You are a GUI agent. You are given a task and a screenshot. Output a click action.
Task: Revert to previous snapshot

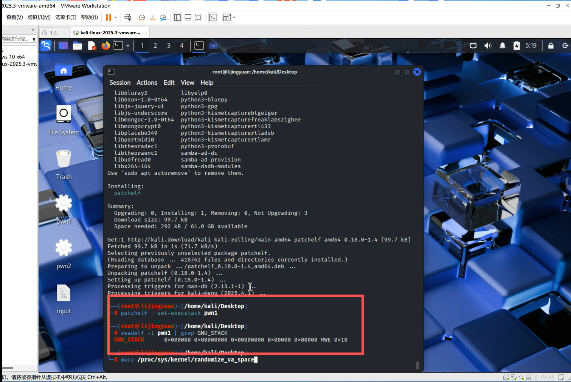tap(153, 17)
